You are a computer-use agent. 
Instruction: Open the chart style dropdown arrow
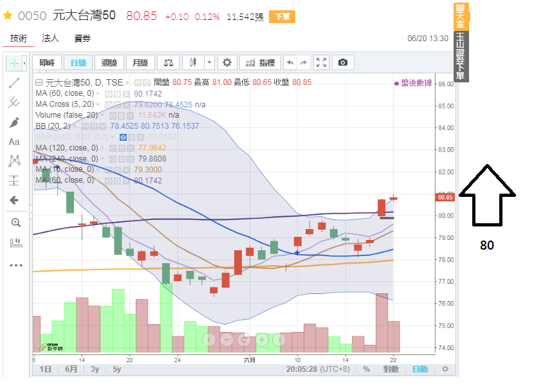pyautogui.click(x=209, y=62)
